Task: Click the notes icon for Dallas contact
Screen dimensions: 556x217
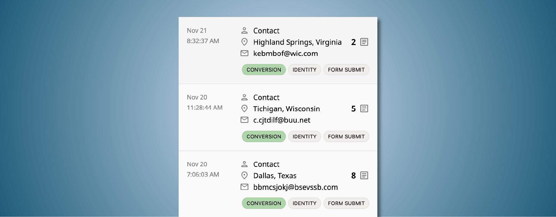Action: pyautogui.click(x=364, y=175)
